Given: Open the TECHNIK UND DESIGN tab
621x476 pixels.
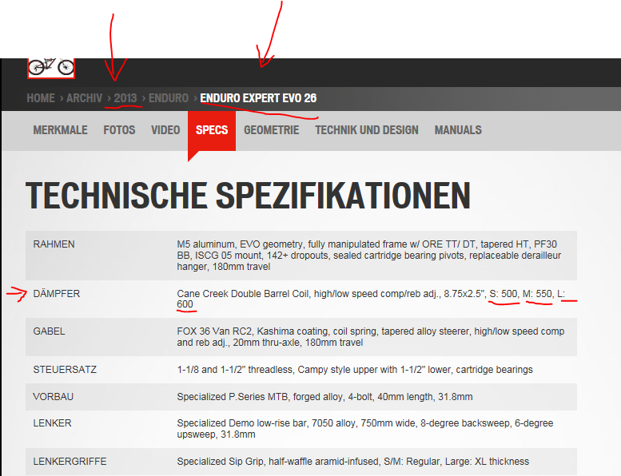Looking at the screenshot, I should [367, 130].
